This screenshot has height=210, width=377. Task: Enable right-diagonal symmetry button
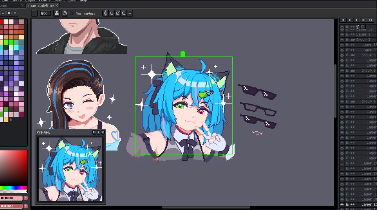click(x=117, y=13)
